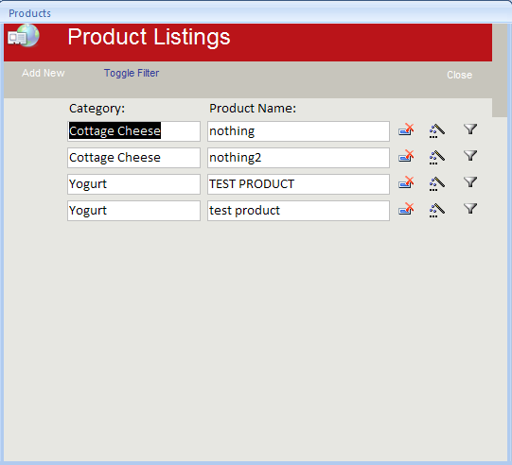Delete the 'nothing2' product record
The width and height of the screenshot is (512, 465).
point(406,157)
